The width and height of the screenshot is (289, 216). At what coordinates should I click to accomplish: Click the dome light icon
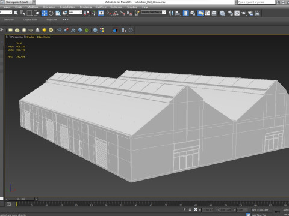coord(17,30)
